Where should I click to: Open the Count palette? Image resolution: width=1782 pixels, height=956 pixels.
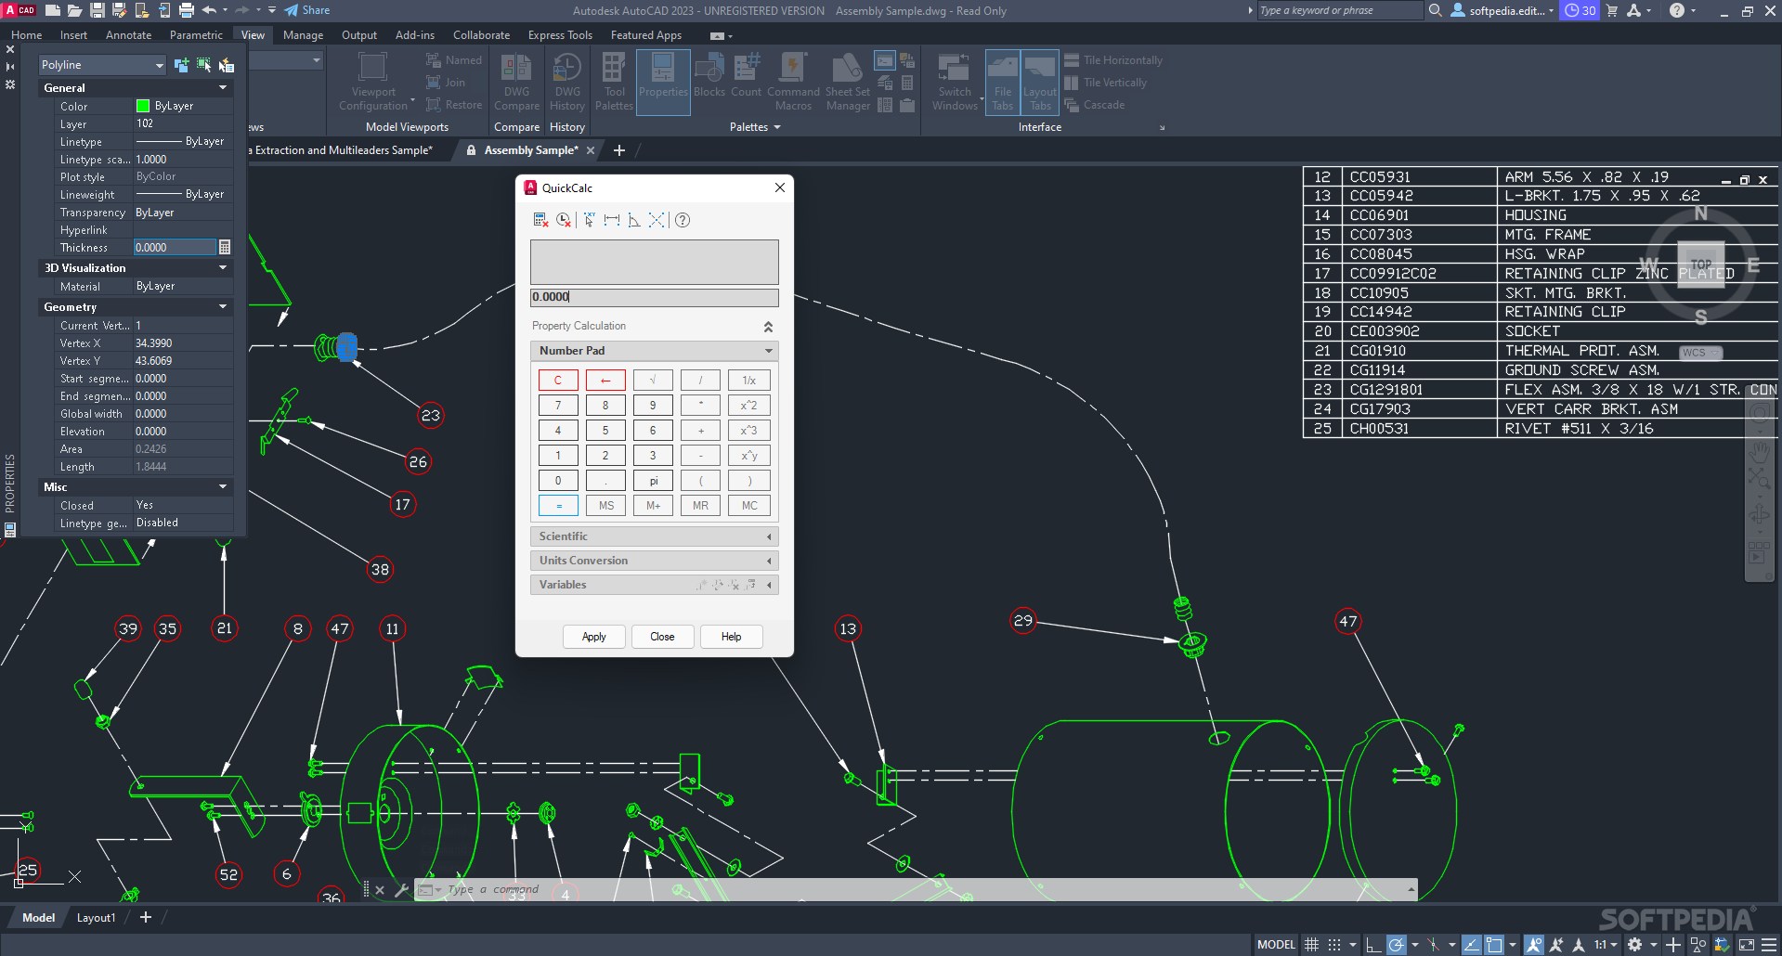point(746,76)
